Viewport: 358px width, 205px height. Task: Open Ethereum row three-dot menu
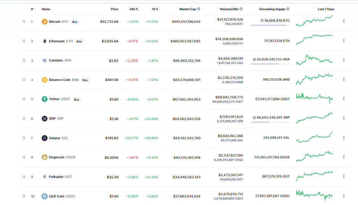click(x=344, y=41)
